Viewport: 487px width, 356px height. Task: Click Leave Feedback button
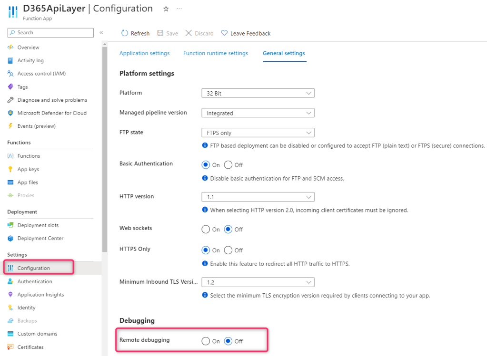(x=246, y=33)
